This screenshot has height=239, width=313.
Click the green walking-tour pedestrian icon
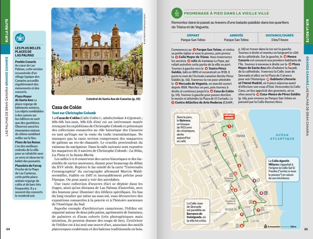176,13
